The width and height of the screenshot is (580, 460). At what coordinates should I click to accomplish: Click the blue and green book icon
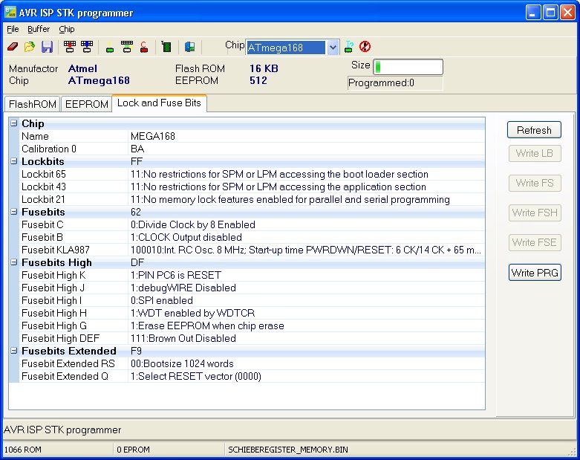189,47
